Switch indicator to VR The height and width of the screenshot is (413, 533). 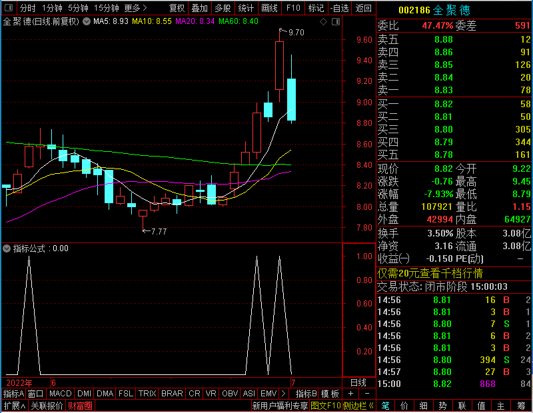211,394
